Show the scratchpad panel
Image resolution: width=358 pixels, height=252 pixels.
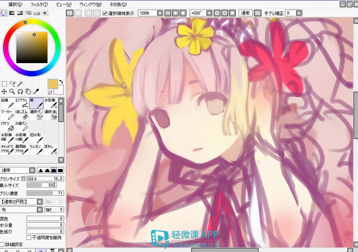pyautogui.click(x=45, y=13)
